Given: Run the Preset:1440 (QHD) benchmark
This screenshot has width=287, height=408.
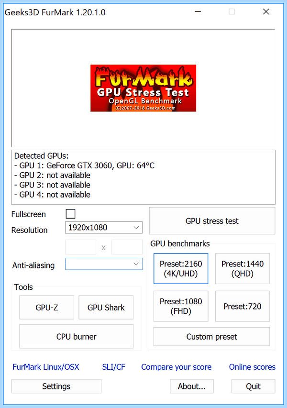Looking at the screenshot, I should [x=243, y=268].
